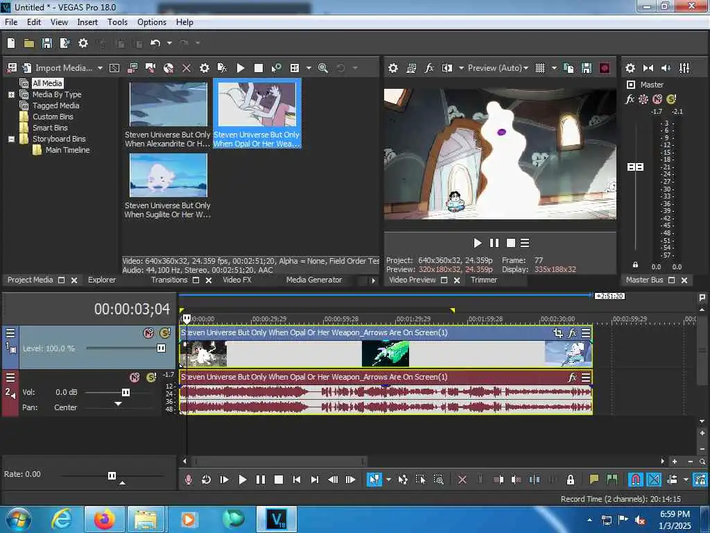Toggle Enable Snapping magnet icon

[635, 480]
